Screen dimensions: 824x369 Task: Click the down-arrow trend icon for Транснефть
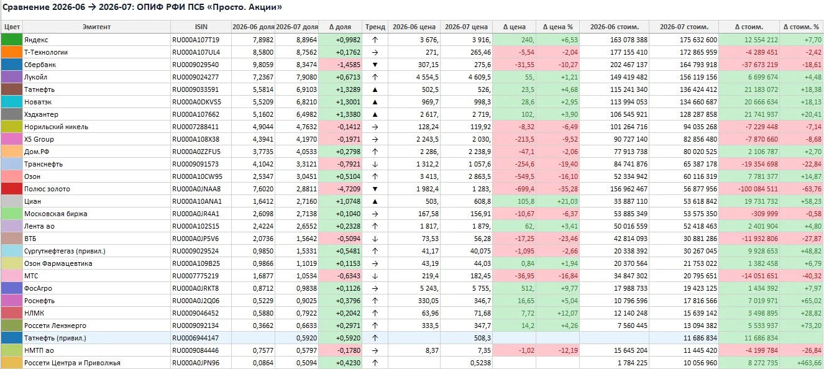[x=375, y=164]
